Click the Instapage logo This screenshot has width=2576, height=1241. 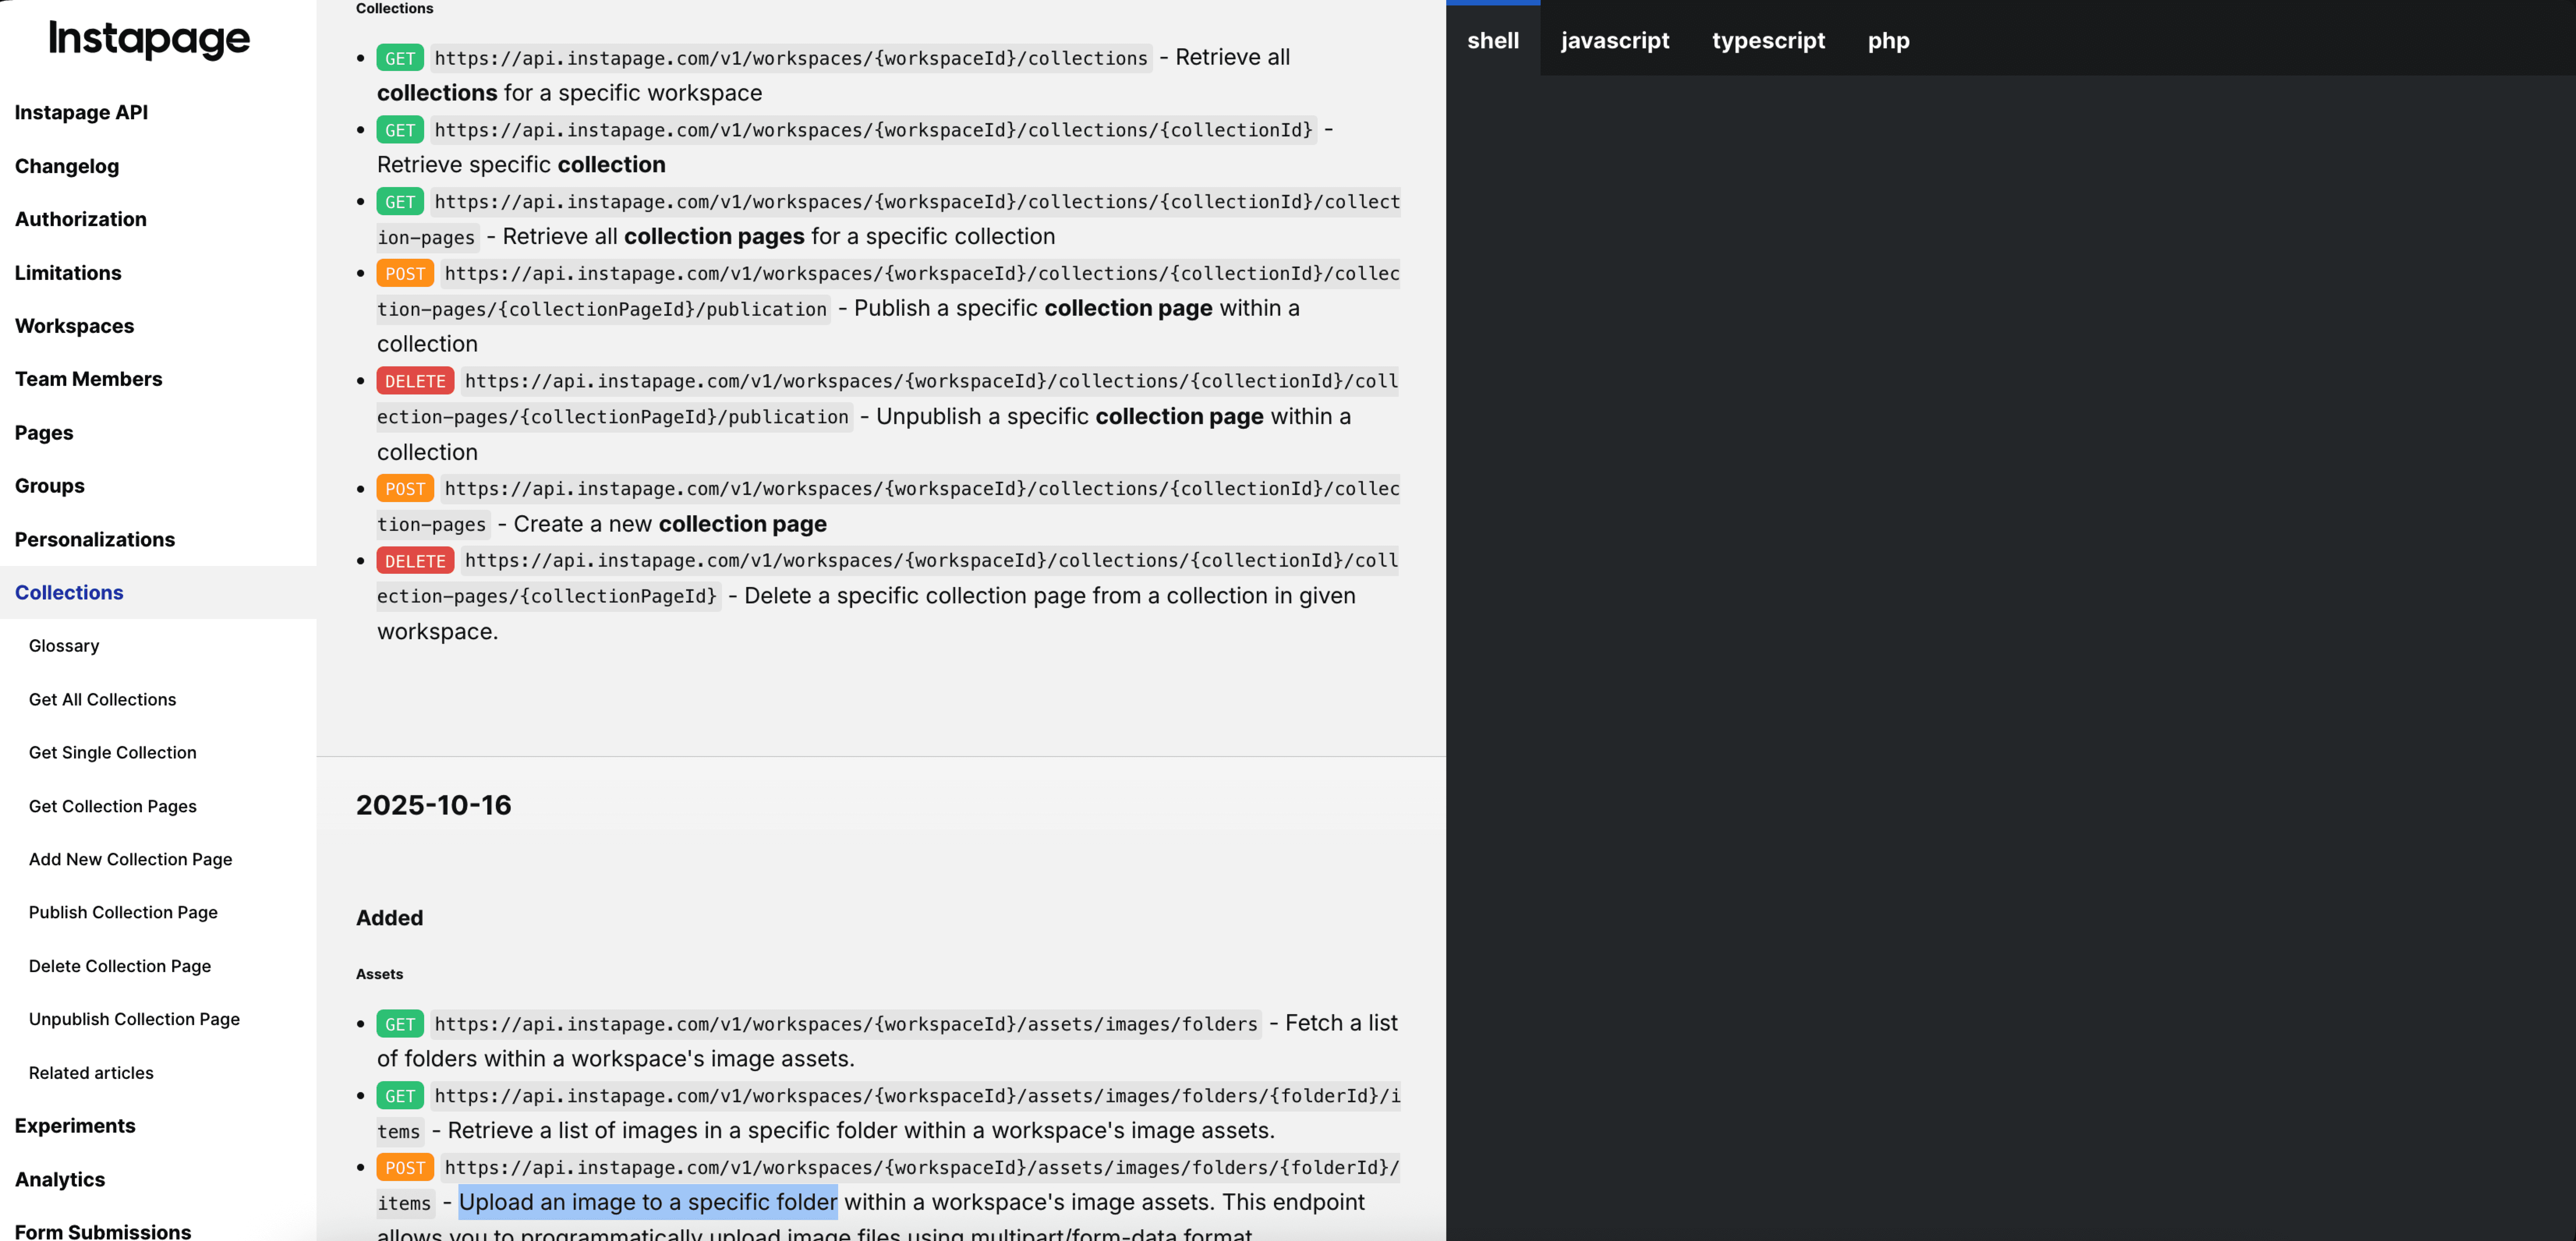point(148,39)
